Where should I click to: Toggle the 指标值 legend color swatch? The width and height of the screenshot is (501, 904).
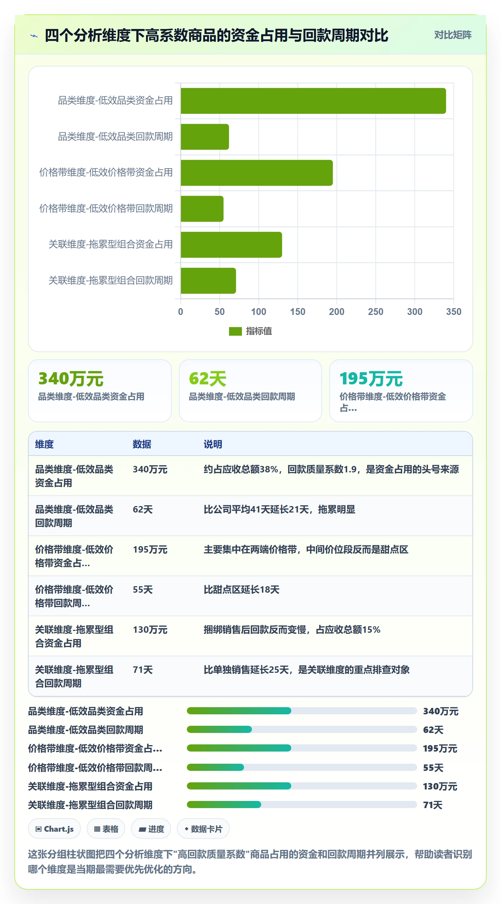click(x=235, y=331)
